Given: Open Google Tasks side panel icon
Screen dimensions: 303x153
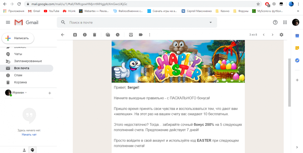Looking at the screenshot, I should coord(297,60).
